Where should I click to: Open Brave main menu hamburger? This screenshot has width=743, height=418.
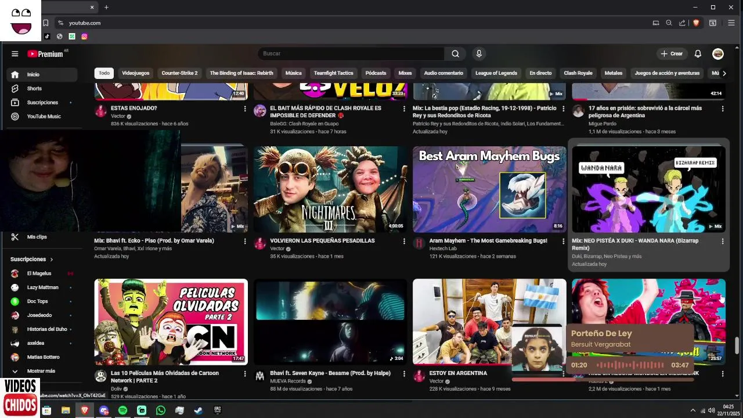(731, 23)
